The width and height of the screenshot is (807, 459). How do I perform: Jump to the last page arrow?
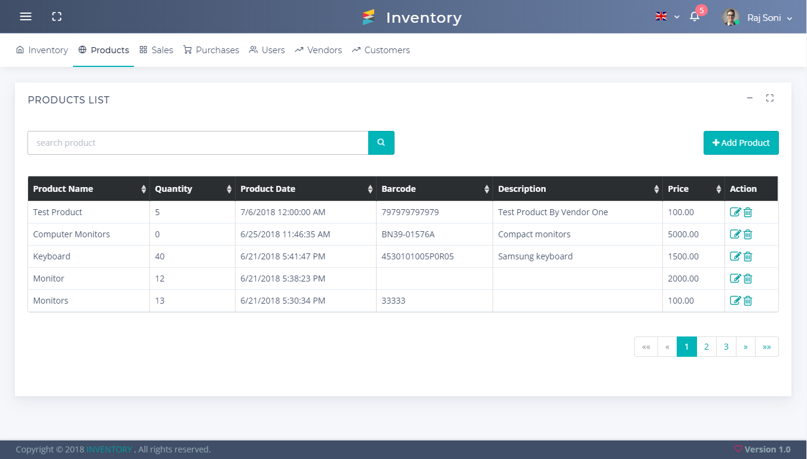pos(766,347)
